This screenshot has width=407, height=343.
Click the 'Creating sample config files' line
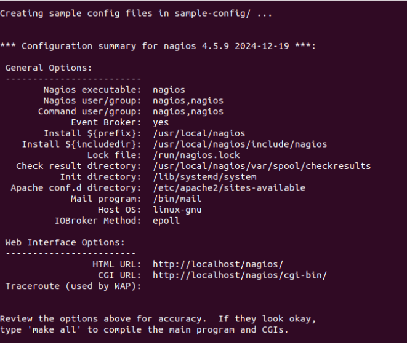coord(136,14)
